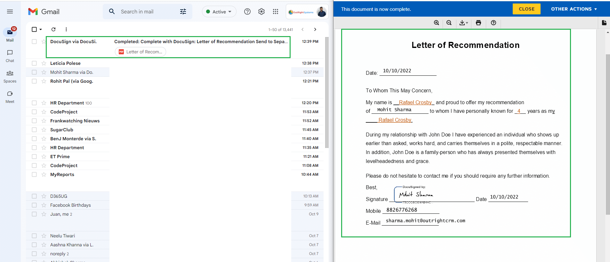Go to older emails page
Viewport: 610px width, 262px height.
[x=315, y=29]
